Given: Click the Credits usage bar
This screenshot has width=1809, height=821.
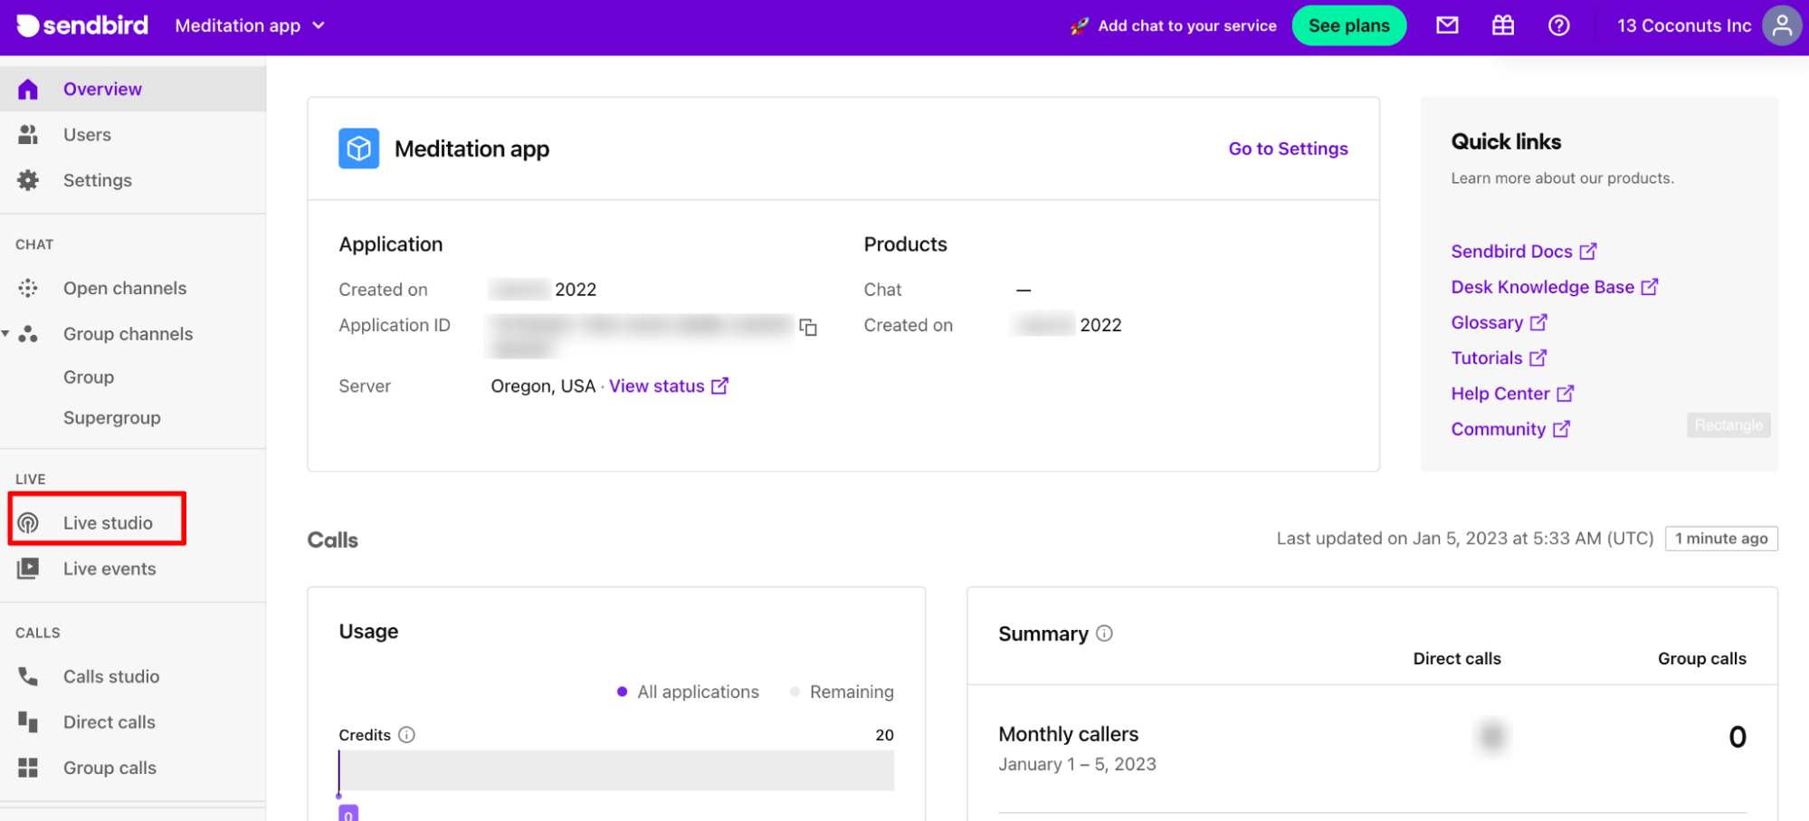Looking at the screenshot, I should 616,770.
